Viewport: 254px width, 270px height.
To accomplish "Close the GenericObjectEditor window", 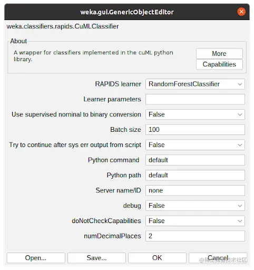I will pyautogui.click(x=241, y=12).
